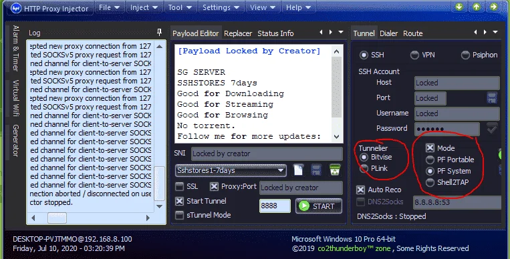This screenshot has width=510, height=259.
Task: Open the File menu
Action: pyautogui.click(x=109, y=7)
